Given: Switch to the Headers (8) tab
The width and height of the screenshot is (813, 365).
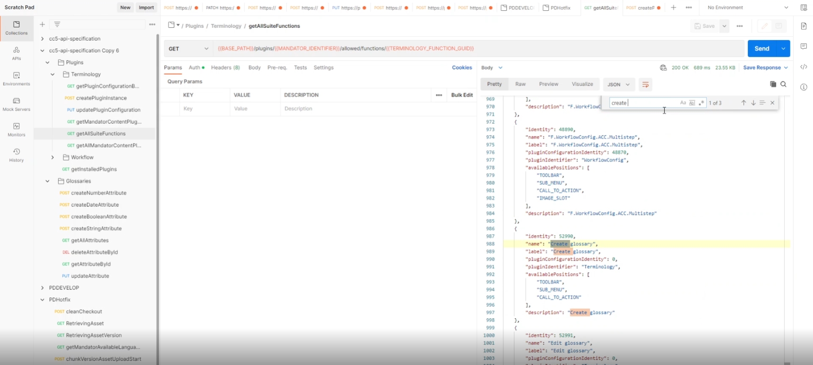Looking at the screenshot, I should coord(225,68).
